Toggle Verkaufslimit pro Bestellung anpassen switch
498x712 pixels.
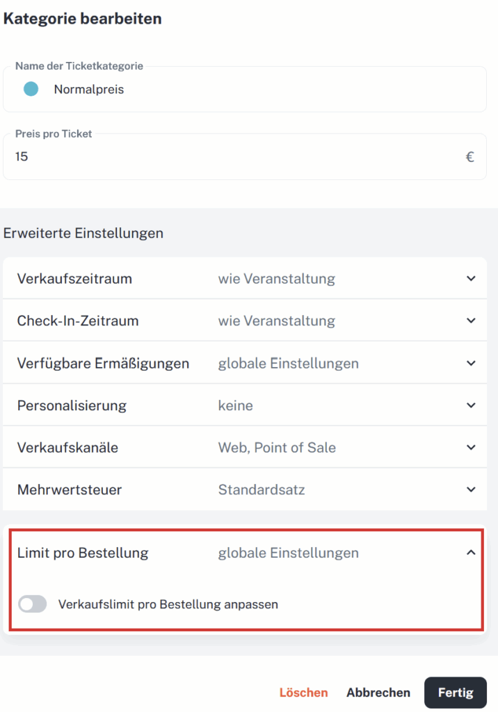click(x=32, y=604)
